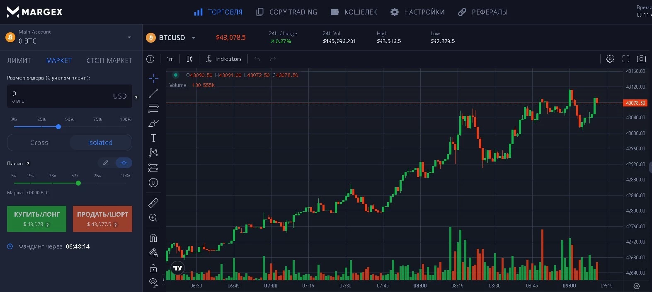This screenshot has height=292, width=652.
Task: Open the ТОРГОВЛЯ tab
Action: click(x=218, y=12)
